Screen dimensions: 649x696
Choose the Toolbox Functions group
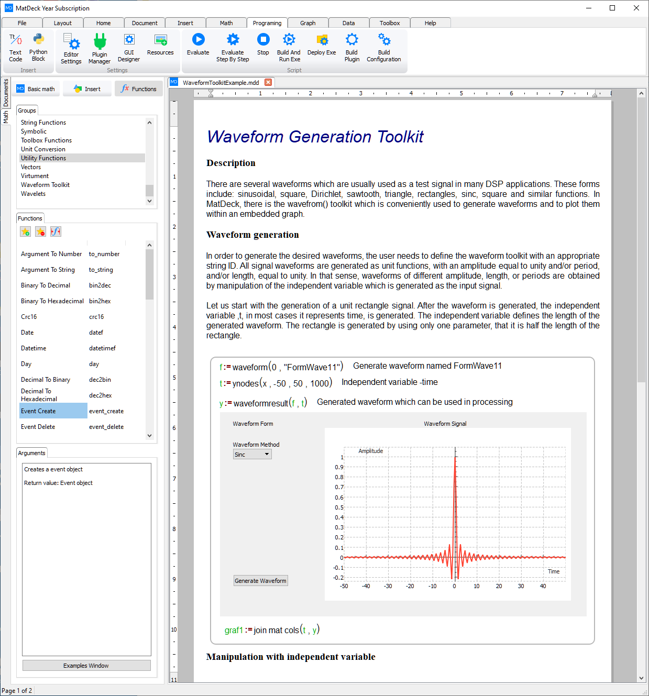point(82,140)
